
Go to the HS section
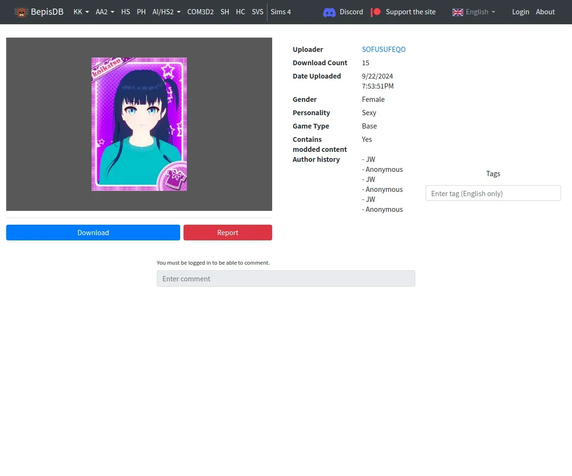pos(125,12)
